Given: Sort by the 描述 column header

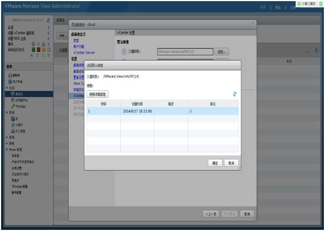Looking at the screenshot, I should point(171,104).
